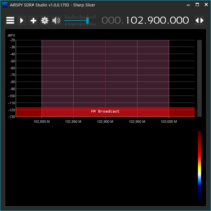
Task: Open the settings gear configuration
Action: 45,20
